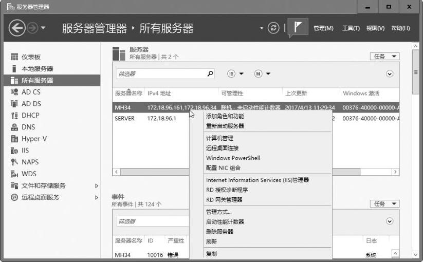
Task: Click the forward navigation arrow
Action: [33, 28]
